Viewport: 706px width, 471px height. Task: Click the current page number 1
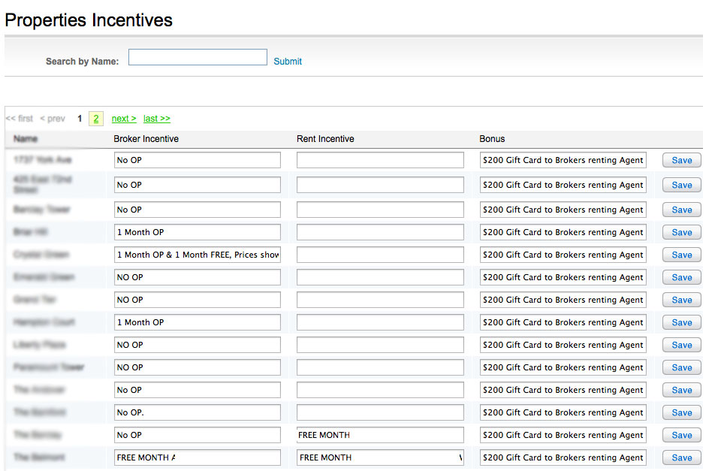click(x=80, y=119)
